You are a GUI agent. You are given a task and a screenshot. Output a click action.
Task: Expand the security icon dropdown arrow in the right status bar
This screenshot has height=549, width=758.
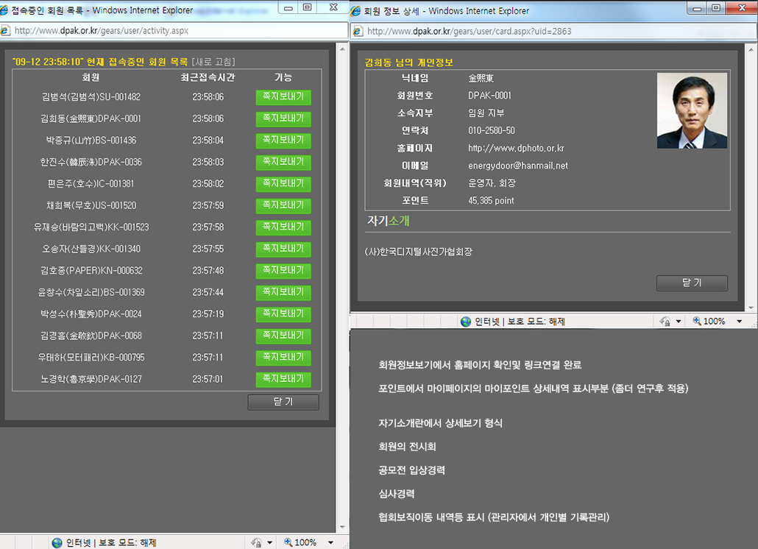click(x=679, y=322)
